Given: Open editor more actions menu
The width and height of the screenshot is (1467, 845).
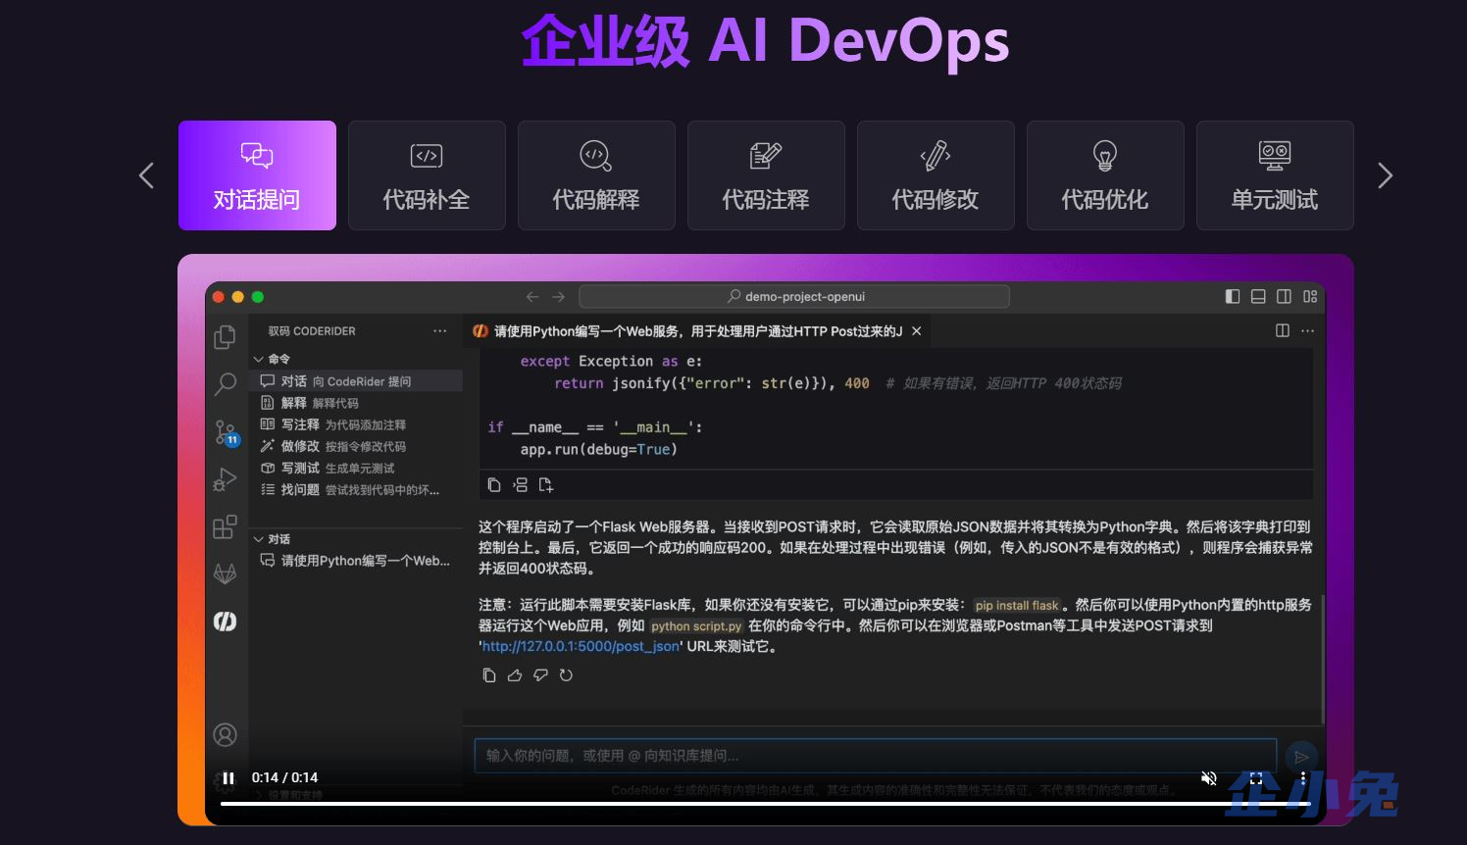Looking at the screenshot, I should point(1308,331).
